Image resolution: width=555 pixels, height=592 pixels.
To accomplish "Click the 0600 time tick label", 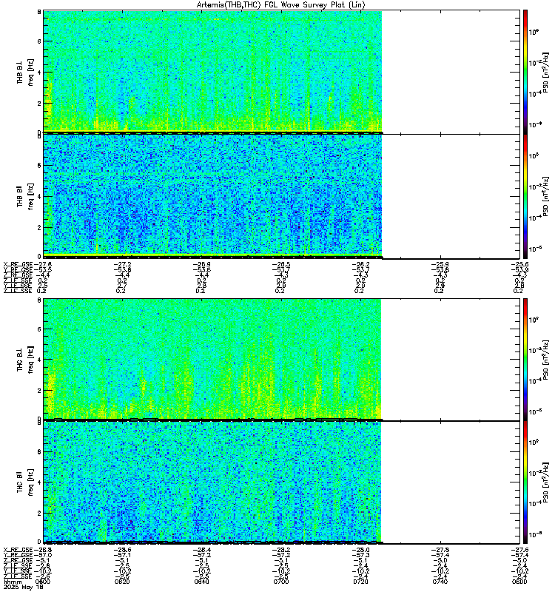I will pos(46,582).
